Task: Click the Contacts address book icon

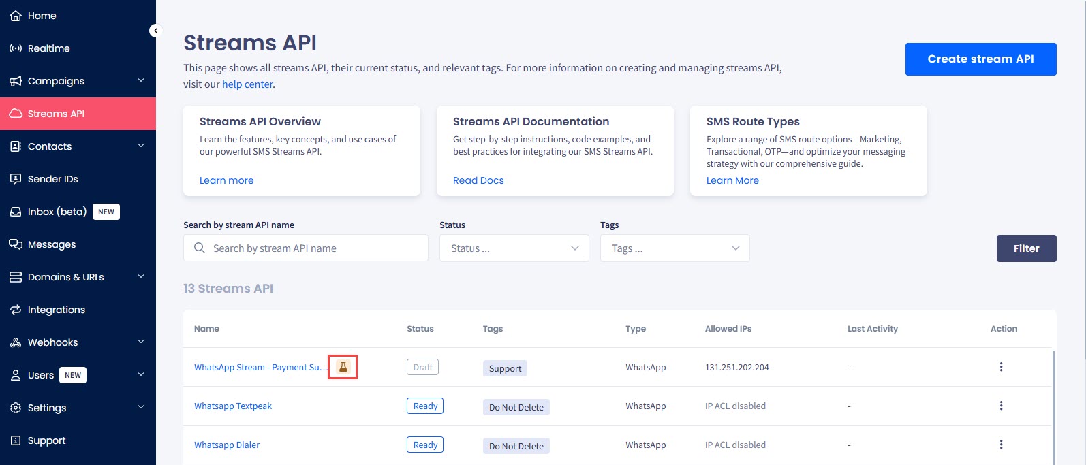Action: 16,146
